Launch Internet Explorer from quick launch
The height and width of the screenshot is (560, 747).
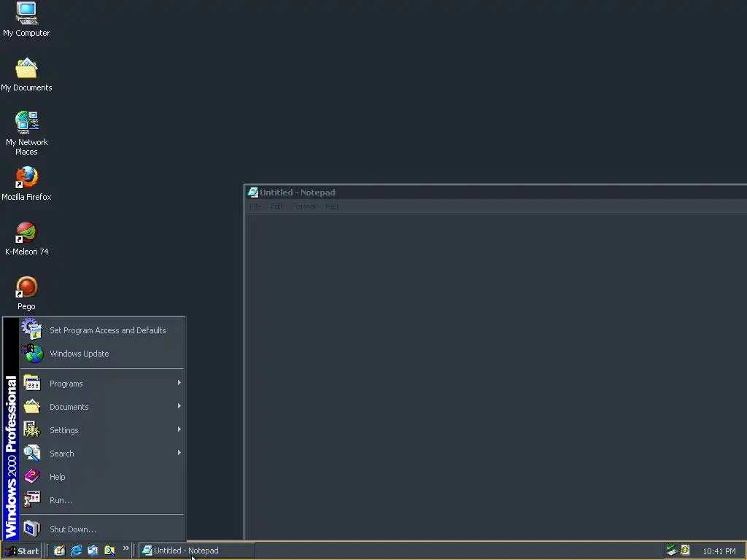[76, 551]
